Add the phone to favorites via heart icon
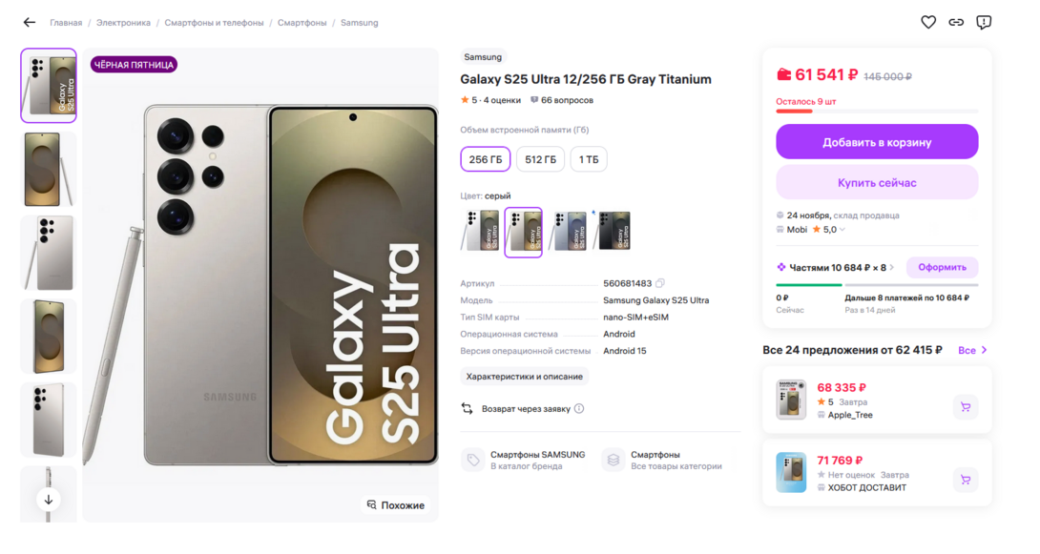1040x554 pixels. (x=927, y=21)
